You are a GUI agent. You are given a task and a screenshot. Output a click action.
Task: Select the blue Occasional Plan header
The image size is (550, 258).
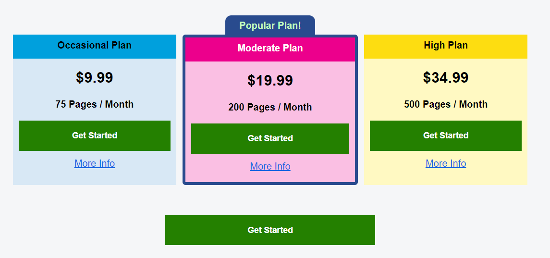[95, 46]
